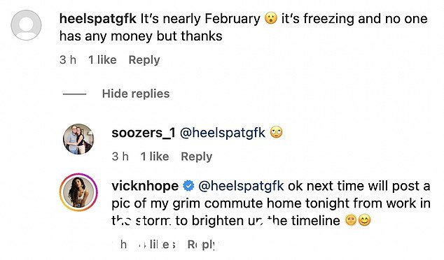444x260 pixels.
Task: View 1 like on soozers_1's reply
Action: point(155,157)
